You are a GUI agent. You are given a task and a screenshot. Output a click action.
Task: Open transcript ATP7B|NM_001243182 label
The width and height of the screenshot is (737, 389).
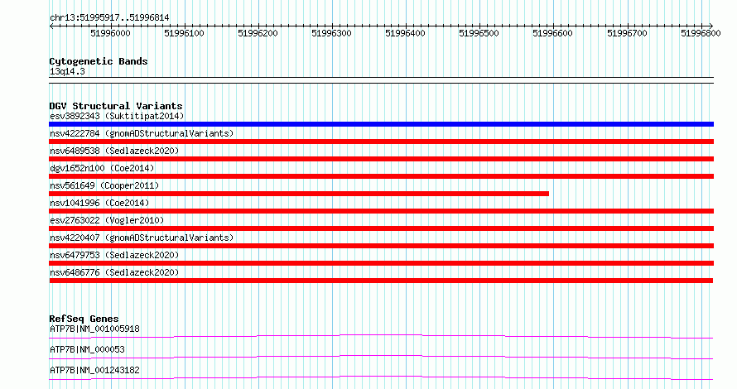[x=94, y=370]
